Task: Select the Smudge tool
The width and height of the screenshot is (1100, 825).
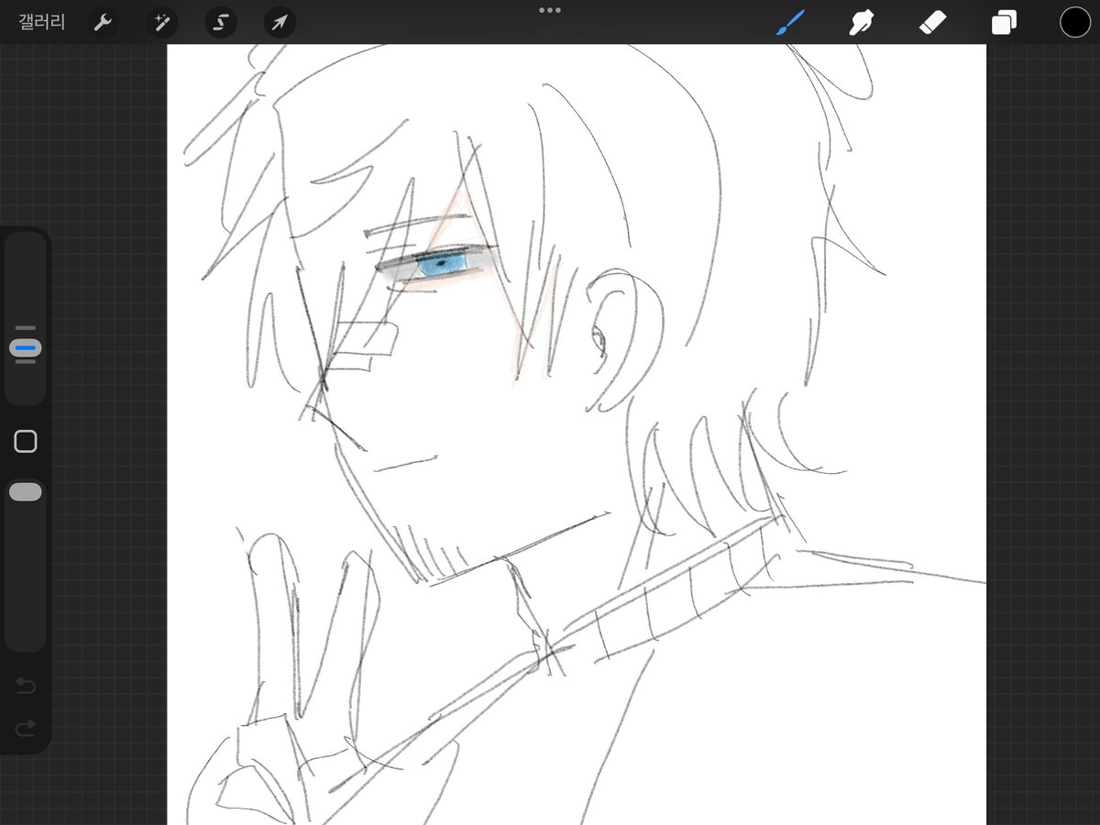Action: [860, 22]
